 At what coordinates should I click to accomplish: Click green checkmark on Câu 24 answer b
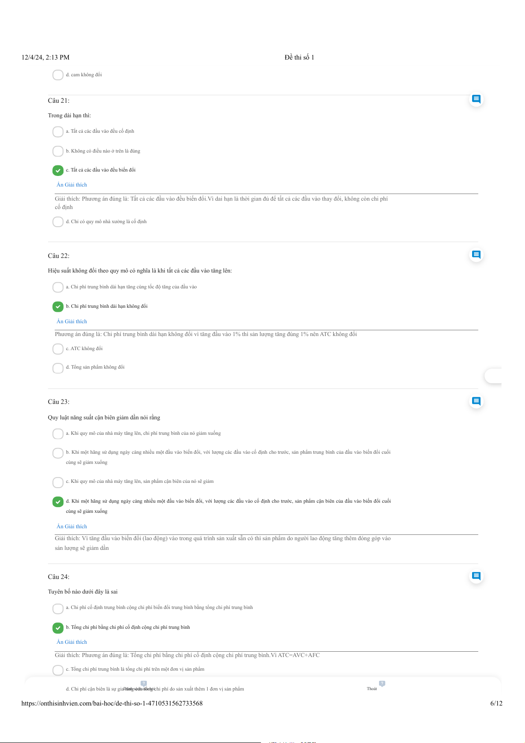(58, 627)
